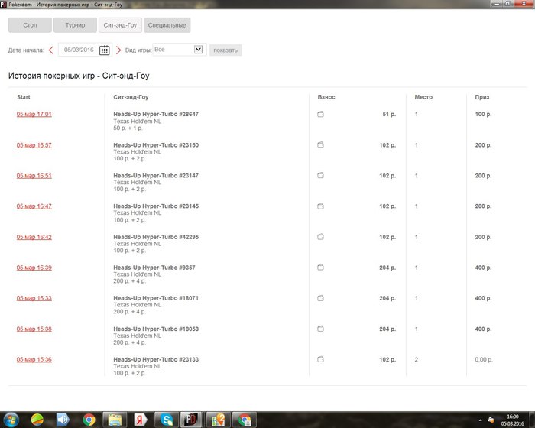Click the 'Приз' column header

coord(482,97)
